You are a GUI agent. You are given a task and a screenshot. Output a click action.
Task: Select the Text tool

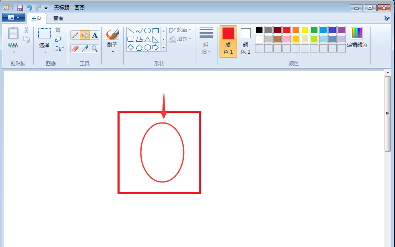[x=95, y=35]
